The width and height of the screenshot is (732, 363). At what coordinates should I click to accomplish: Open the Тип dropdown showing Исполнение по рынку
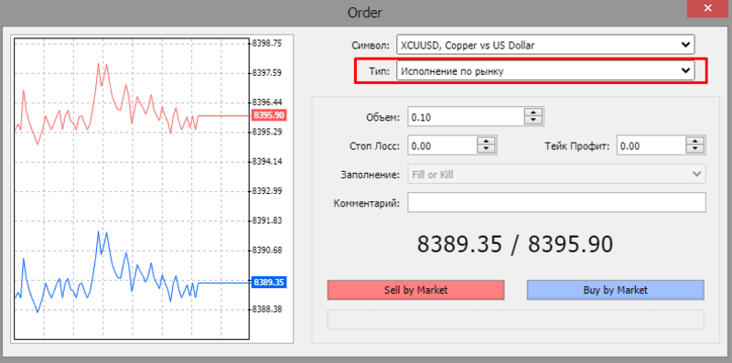pyautogui.click(x=545, y=71)
